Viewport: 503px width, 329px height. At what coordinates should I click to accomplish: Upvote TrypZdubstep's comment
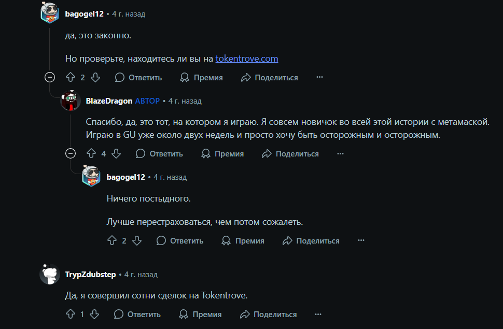click(71, 314)
